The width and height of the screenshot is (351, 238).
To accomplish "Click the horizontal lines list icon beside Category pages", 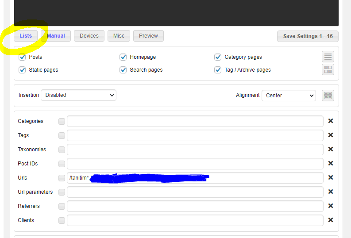I will coord(328,57).
